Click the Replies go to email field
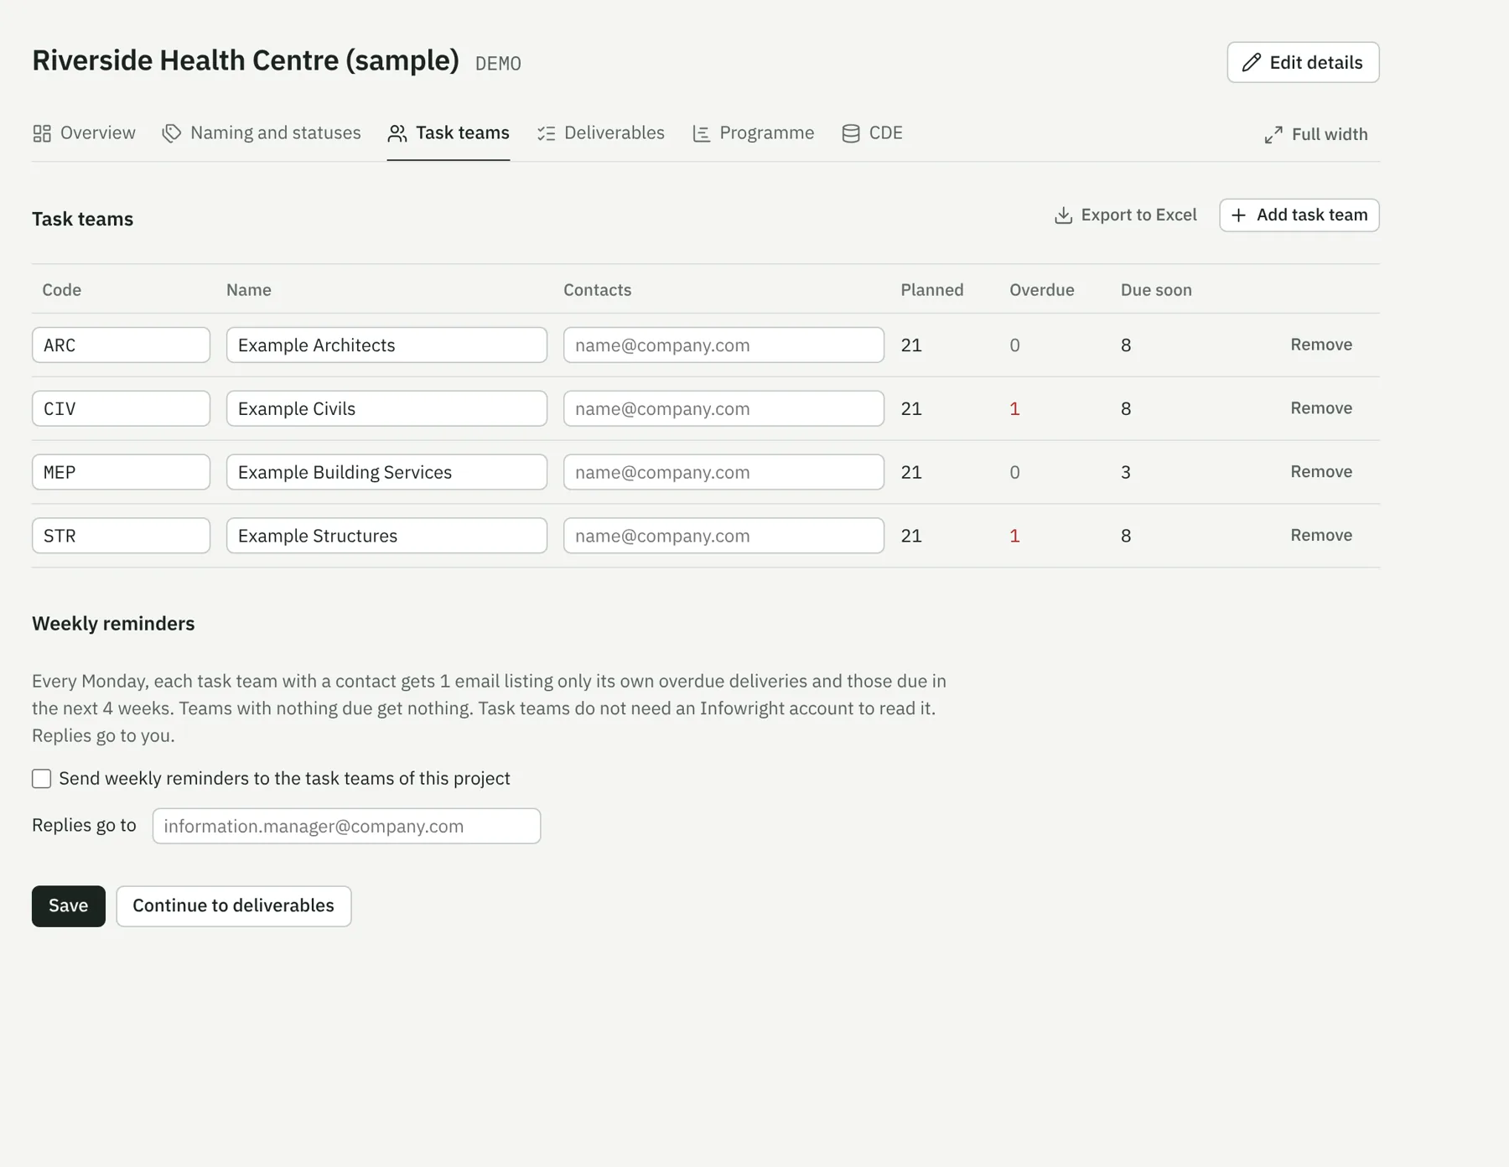The image size is (1509, 1167). coord(346,827)
